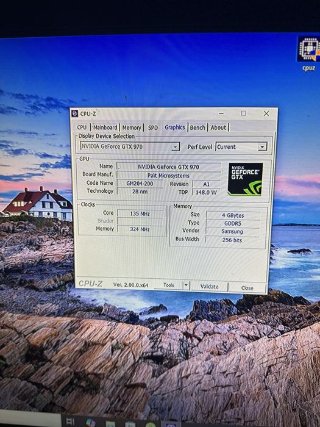Click the memory size '4 GBytes' value
Viewport: 320px width, 427px height.
[233, 215]
